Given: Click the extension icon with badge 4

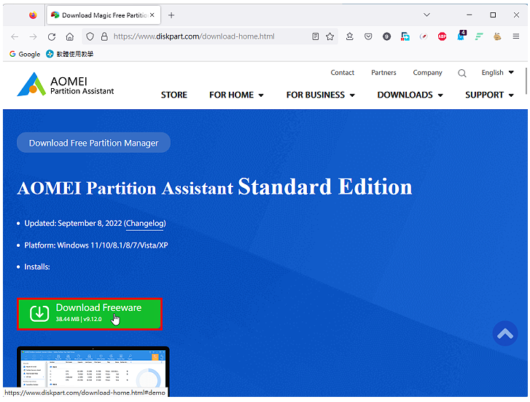Looking at the screenshot, I should click(461, 36).
